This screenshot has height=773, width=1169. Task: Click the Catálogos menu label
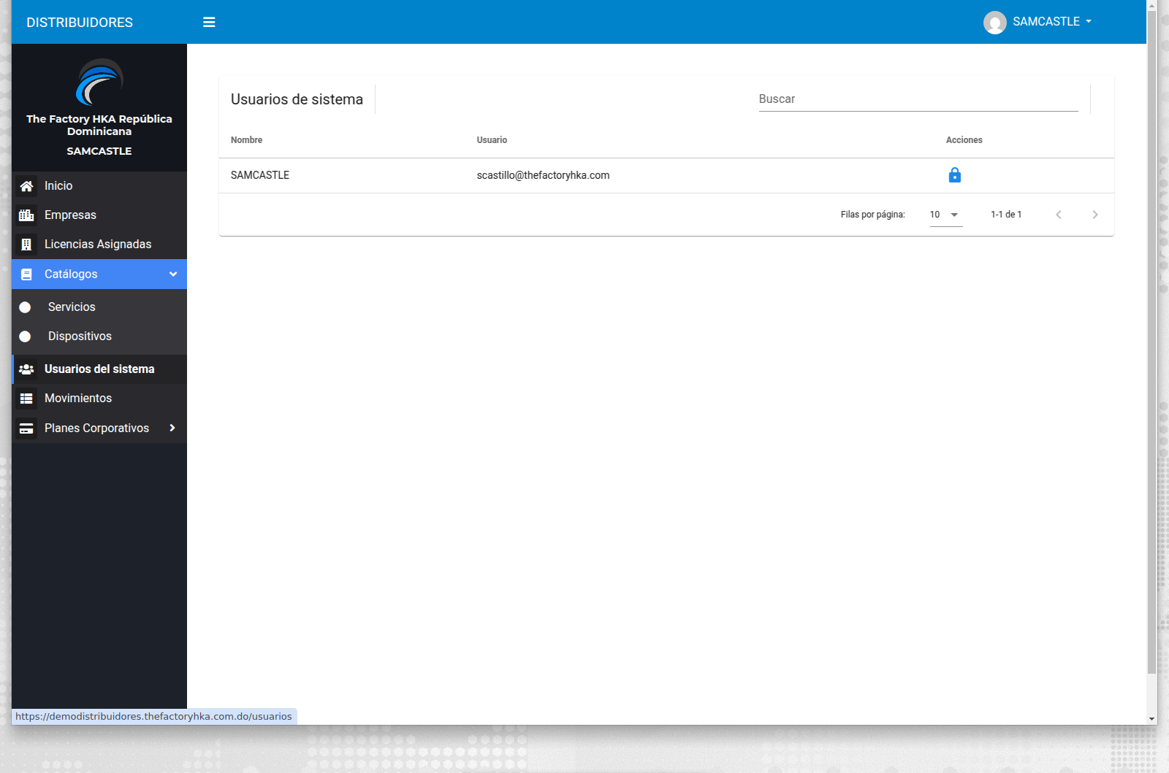pyautogui.click(x=71, y=274)
